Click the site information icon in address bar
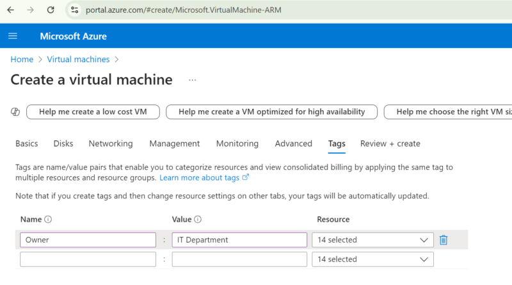This screenshot has width=512, height=285. [x=75, y=10]
